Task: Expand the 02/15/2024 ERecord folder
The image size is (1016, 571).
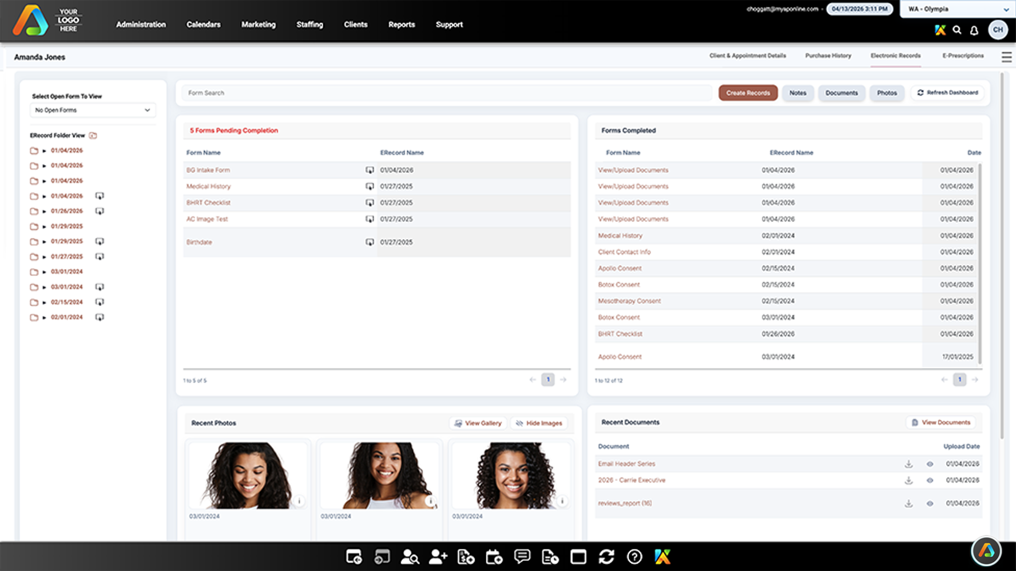Action: point(44,302)
